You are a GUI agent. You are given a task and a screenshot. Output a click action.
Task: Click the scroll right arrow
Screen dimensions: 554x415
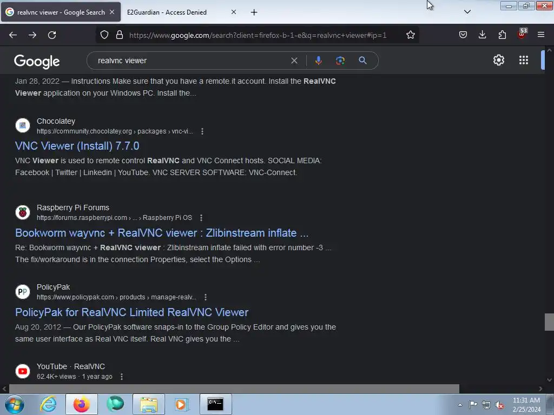coord(540,389)
